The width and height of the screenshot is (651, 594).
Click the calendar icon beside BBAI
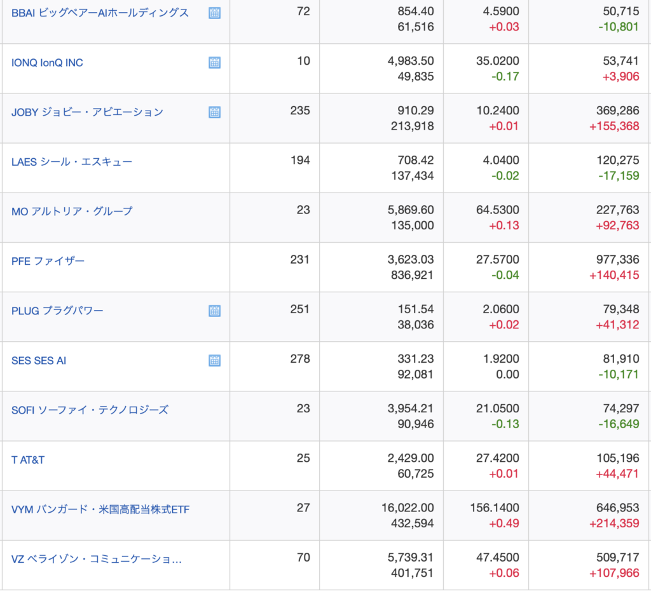[215, 13]
